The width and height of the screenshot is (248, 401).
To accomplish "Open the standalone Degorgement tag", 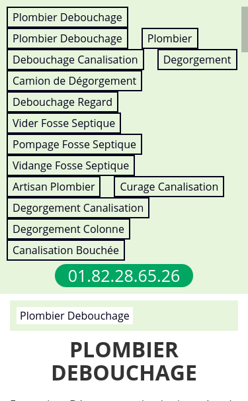I will coord(197,60).
